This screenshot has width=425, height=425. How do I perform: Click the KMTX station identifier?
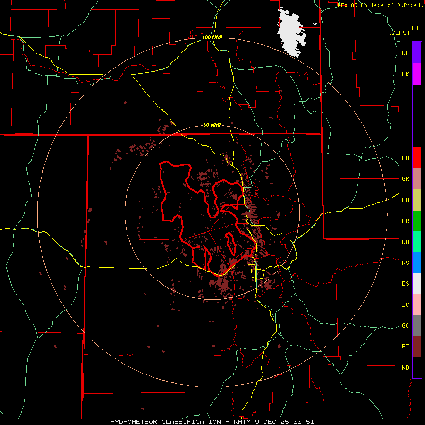tap(244, 422)
